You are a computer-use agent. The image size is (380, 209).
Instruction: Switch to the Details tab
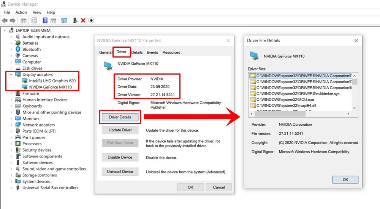coord(137,52)
